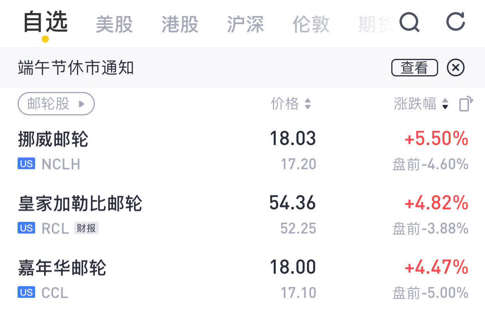Screen dimensions: 485x315
Task: Expand the 邮轮股 group selector
Action: pos(56,104)
